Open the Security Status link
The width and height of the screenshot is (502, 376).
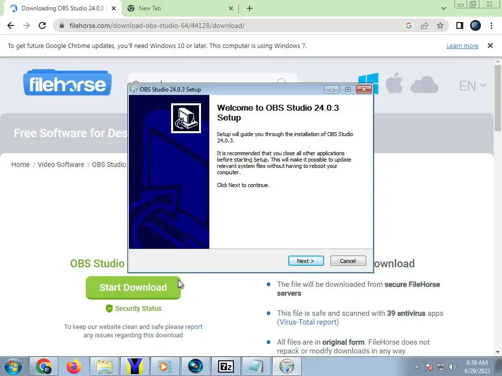[133, 308]
